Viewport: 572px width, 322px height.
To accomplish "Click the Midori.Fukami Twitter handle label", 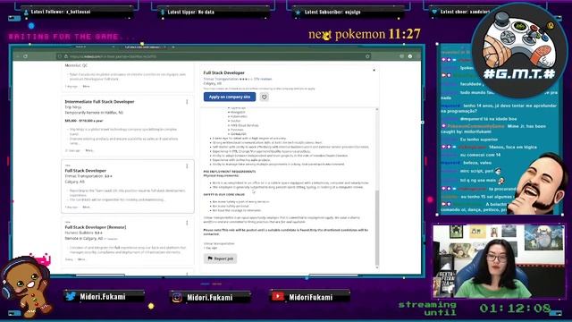I will [103, 296].
